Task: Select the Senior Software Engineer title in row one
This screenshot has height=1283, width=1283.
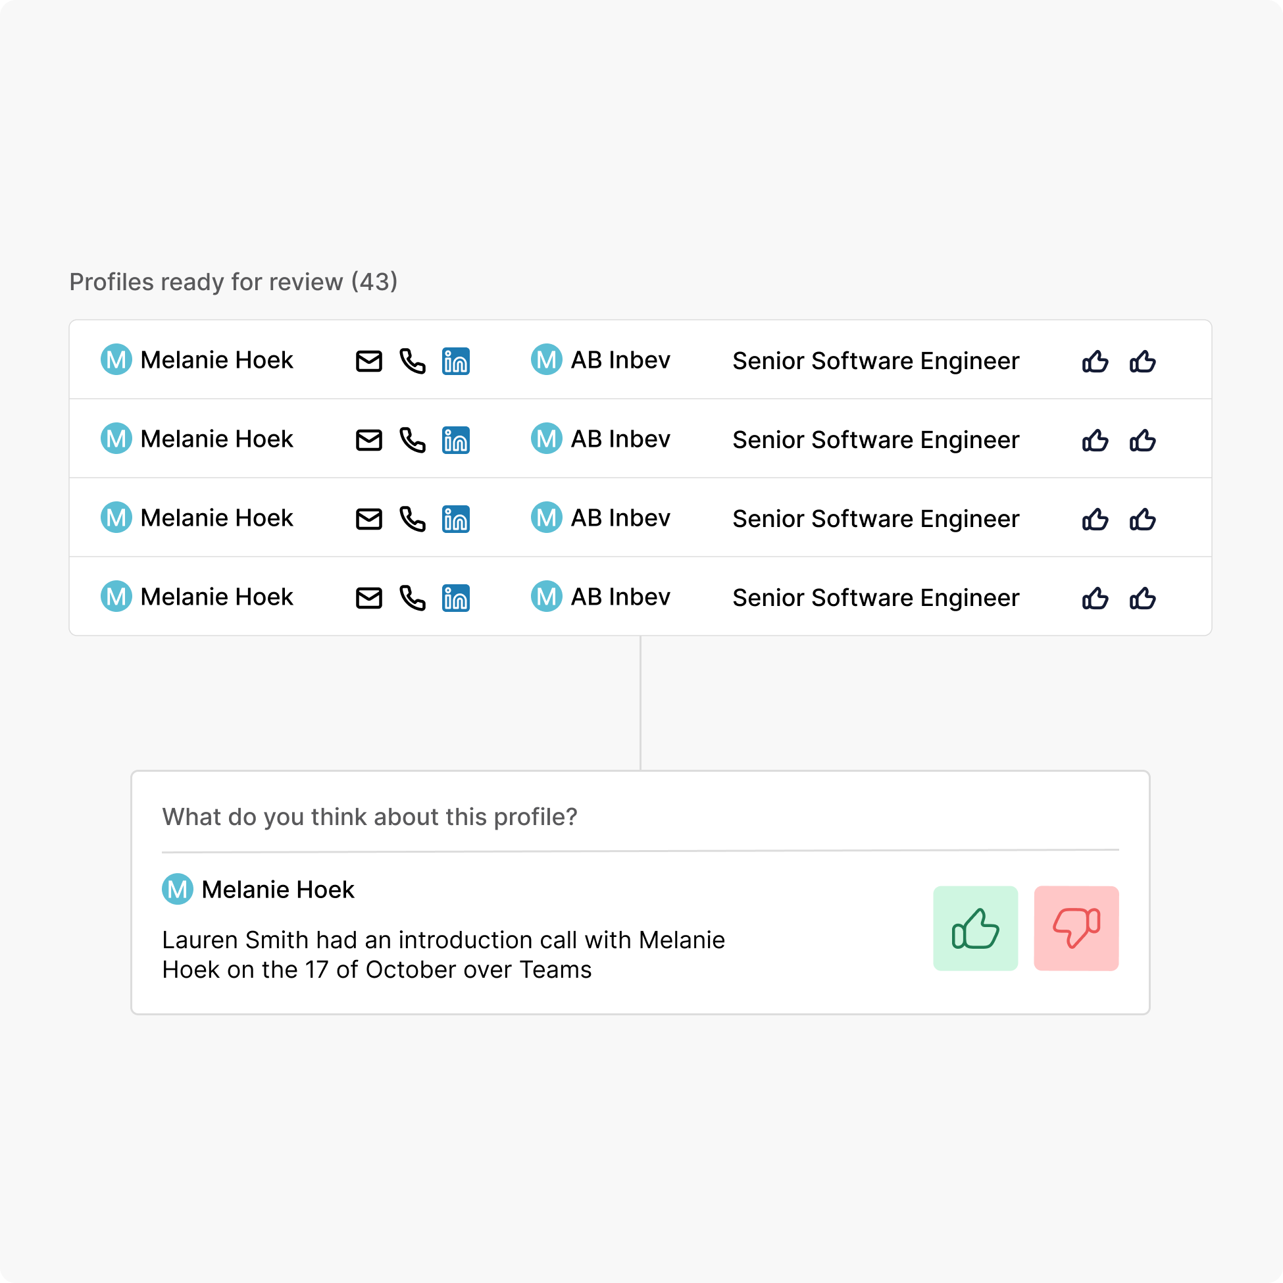Action: [x=875, y=361]
